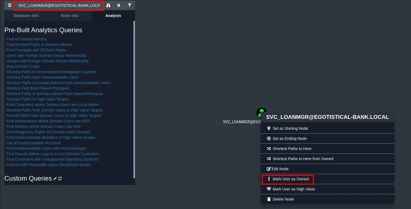This screenshot has width=411, height=209.
Task: Switch to the Database Info tab
Action: tap(26, 16)
